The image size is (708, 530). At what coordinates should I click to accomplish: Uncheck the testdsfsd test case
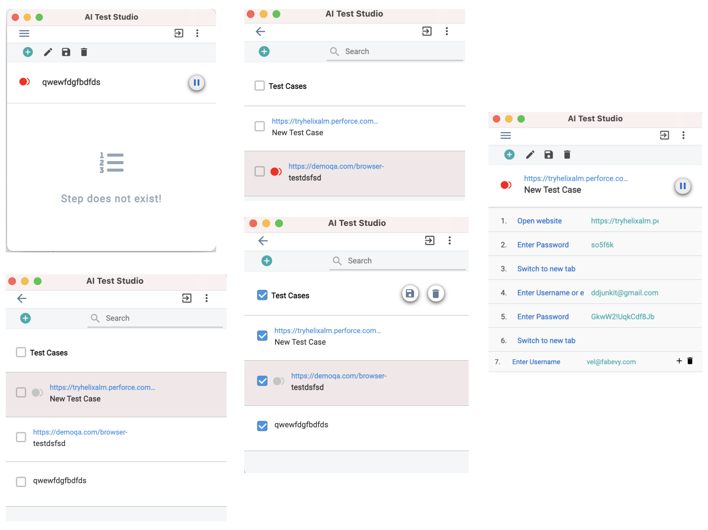point(262,381)
